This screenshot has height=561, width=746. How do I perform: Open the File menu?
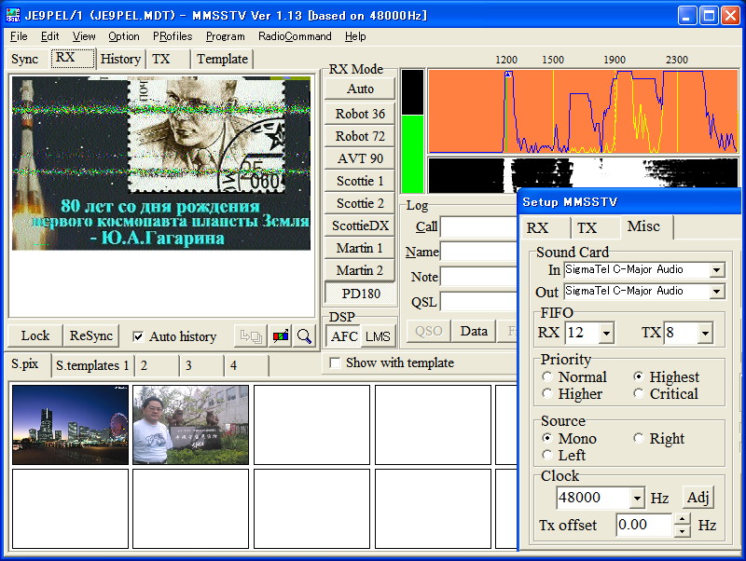coord(19,36)
